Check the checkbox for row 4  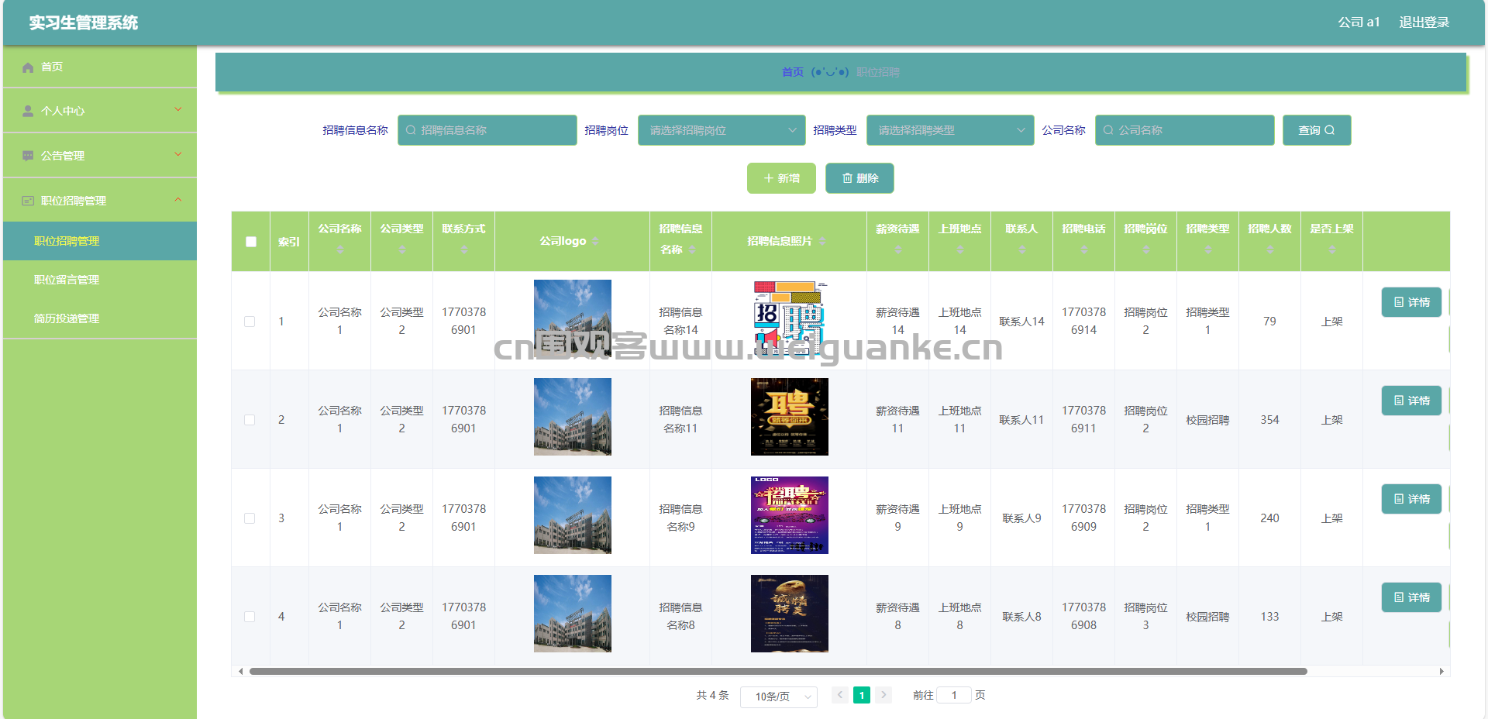tap(250, 617)
